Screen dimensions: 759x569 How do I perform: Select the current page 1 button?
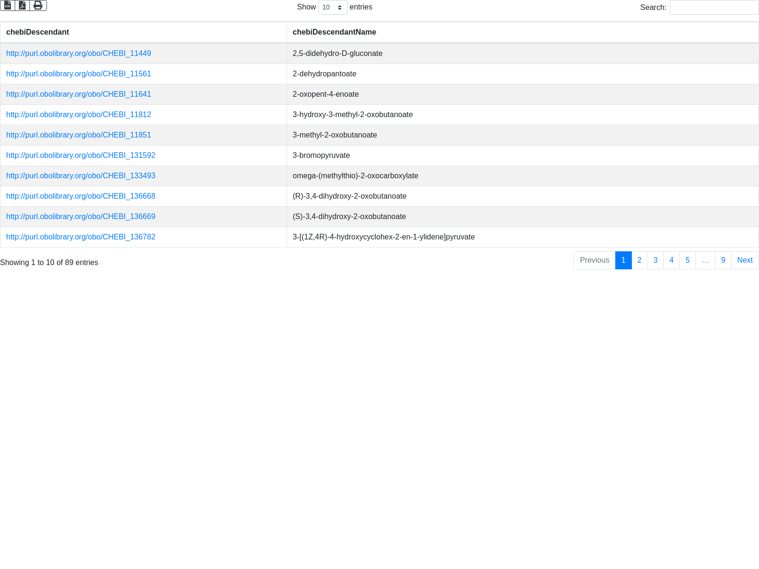point(623,260)
